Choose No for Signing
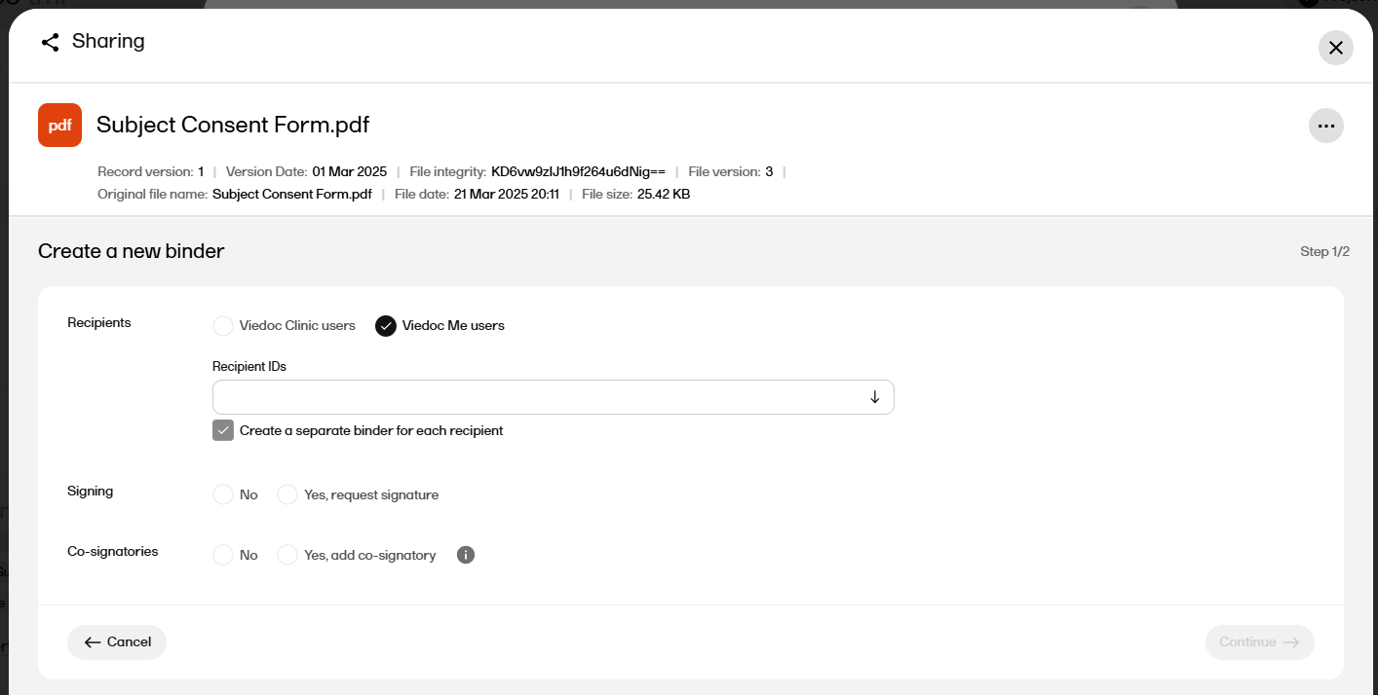The width and height of the screenshot is (1378, 695). pos(223,494)
